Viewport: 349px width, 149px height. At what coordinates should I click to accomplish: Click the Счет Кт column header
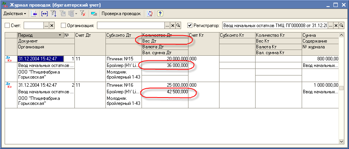204,44
